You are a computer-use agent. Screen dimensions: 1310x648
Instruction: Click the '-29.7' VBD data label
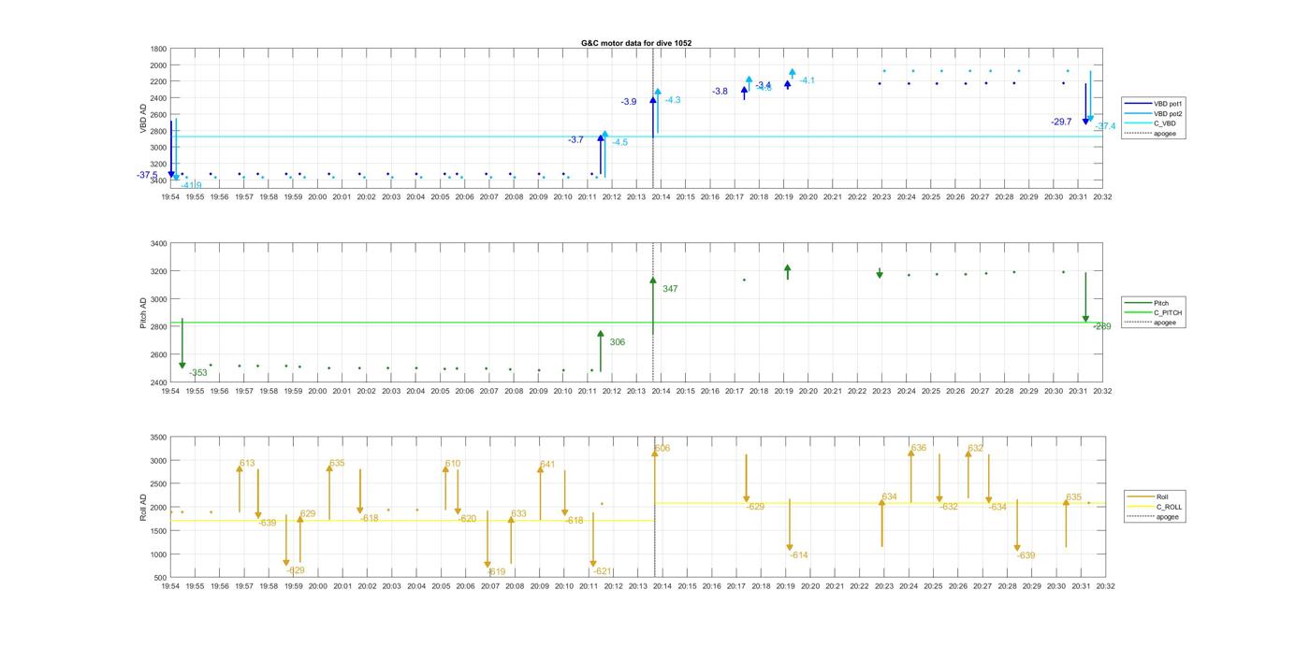coord(1061,122)
